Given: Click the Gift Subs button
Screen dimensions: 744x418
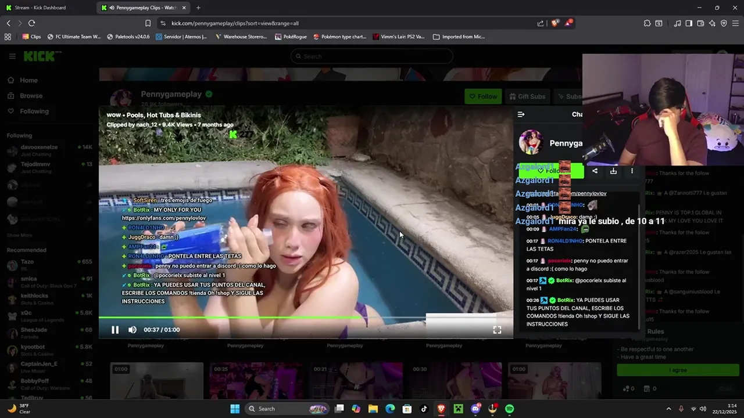Looking at the screenshot, I should 527,96.
